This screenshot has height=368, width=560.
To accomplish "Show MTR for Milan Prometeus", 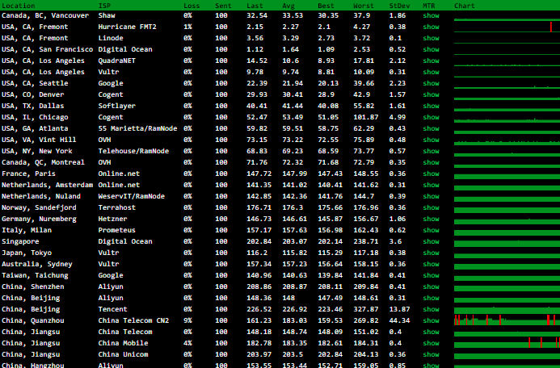I will click(431, 230).
